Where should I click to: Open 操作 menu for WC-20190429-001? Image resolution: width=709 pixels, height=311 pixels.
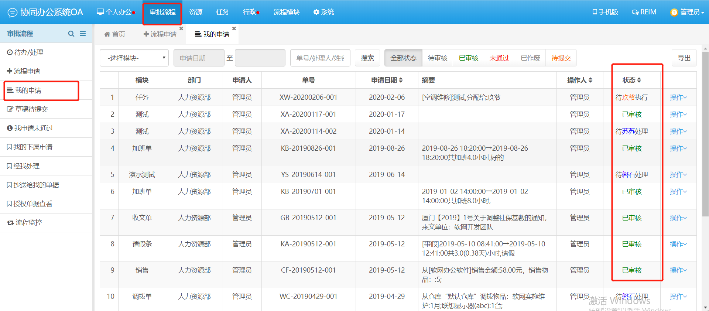tap(678, 297)
